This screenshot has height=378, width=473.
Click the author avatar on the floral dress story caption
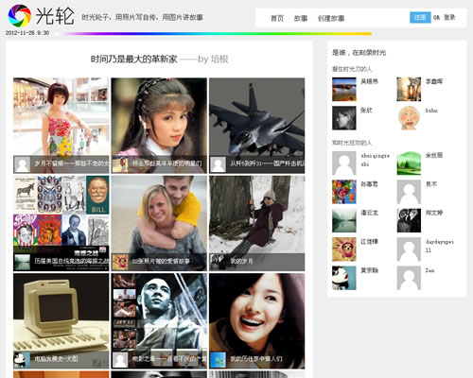pos(23,164)
